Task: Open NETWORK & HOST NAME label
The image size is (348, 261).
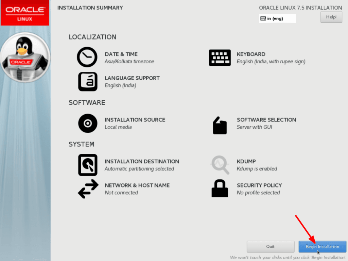Action: (137, 185)
